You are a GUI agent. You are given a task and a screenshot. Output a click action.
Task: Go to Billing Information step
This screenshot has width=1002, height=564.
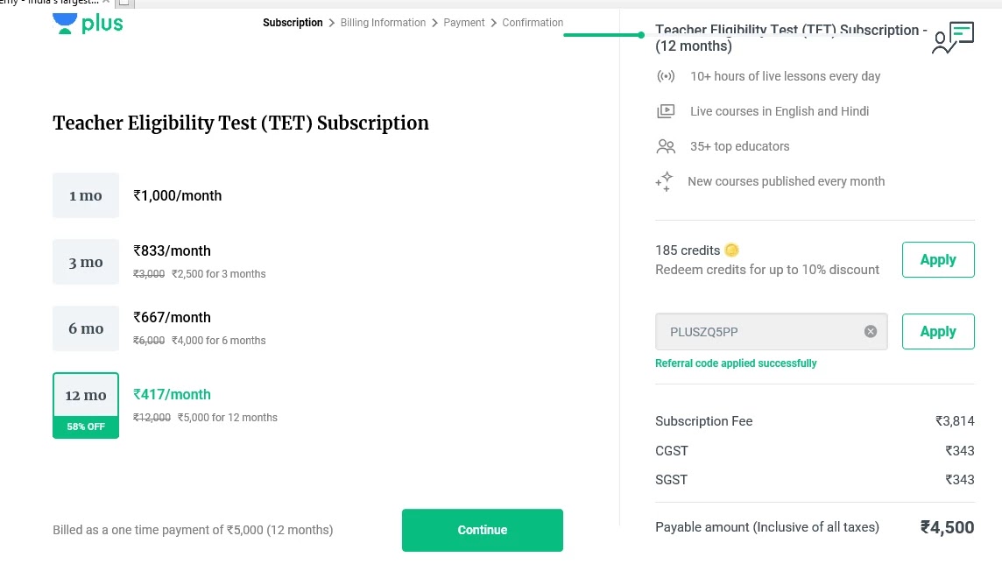coord(383,23)
